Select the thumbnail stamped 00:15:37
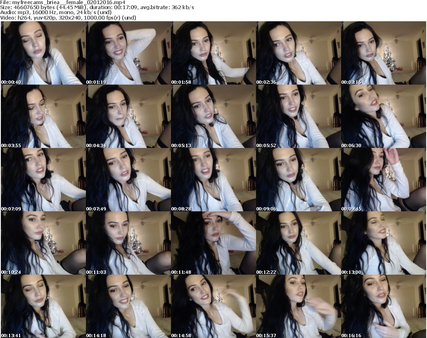Viewport: 427px width, 338px height. coord(299,306)
